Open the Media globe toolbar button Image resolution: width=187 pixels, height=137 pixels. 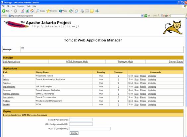coord(63,11)
